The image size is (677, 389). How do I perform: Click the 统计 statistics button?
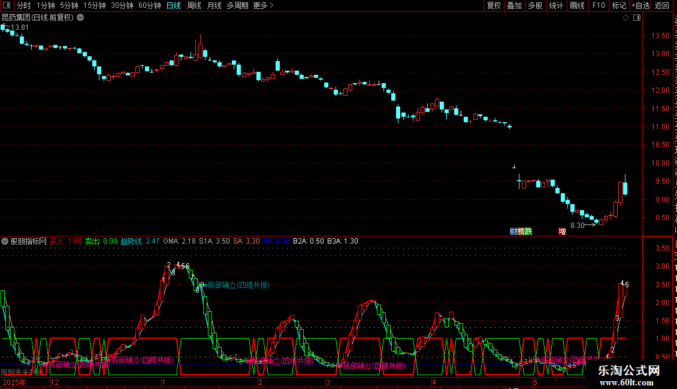(x=555, y=5)
